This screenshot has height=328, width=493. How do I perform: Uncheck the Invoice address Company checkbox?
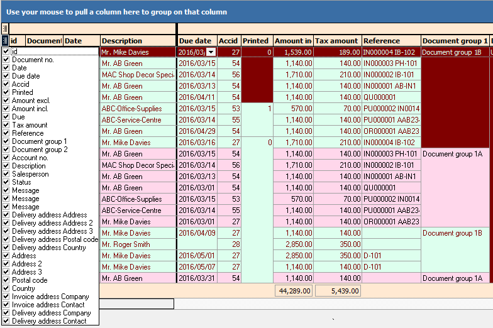[x=6, y=297]
